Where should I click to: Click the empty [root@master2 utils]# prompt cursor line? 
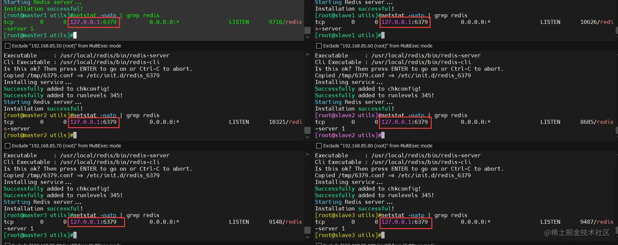pyautogui.click(x=40, y=135)
